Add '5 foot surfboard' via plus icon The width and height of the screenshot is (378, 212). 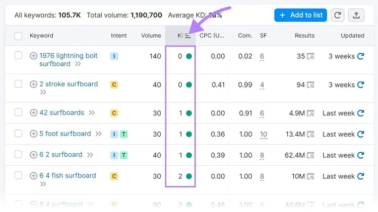pyautogui.click(x=33, y=134)
